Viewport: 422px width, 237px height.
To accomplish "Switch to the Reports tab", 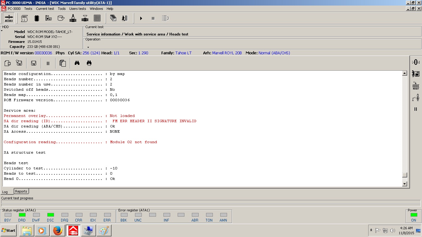I will pos(21,191).
